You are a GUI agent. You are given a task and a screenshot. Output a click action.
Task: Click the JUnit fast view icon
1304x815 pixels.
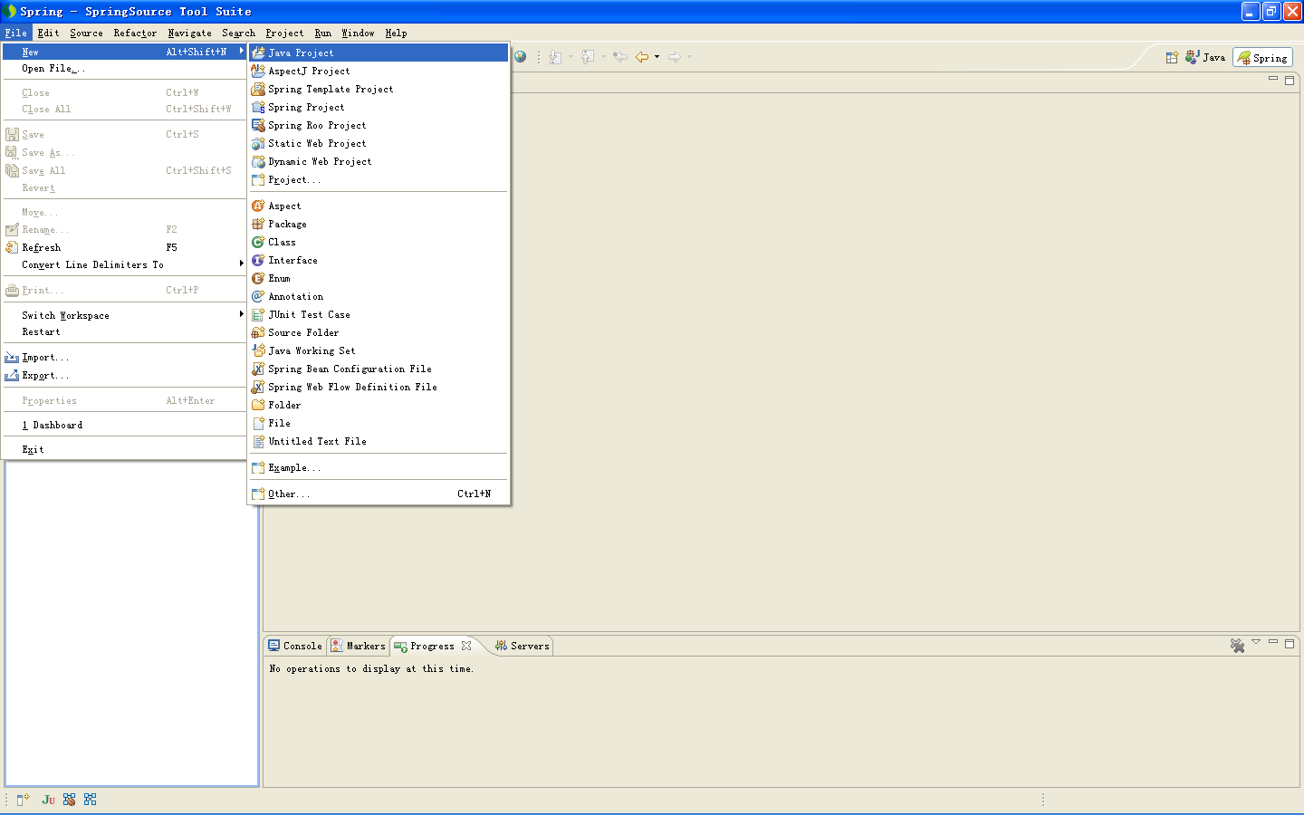coord(48,800)
